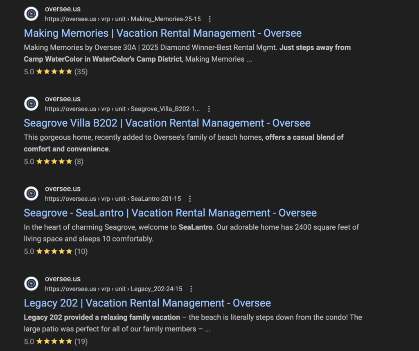
Task: Click the SeaLantro-201-15 breadcrumb URL
Action: pos(113,198)
